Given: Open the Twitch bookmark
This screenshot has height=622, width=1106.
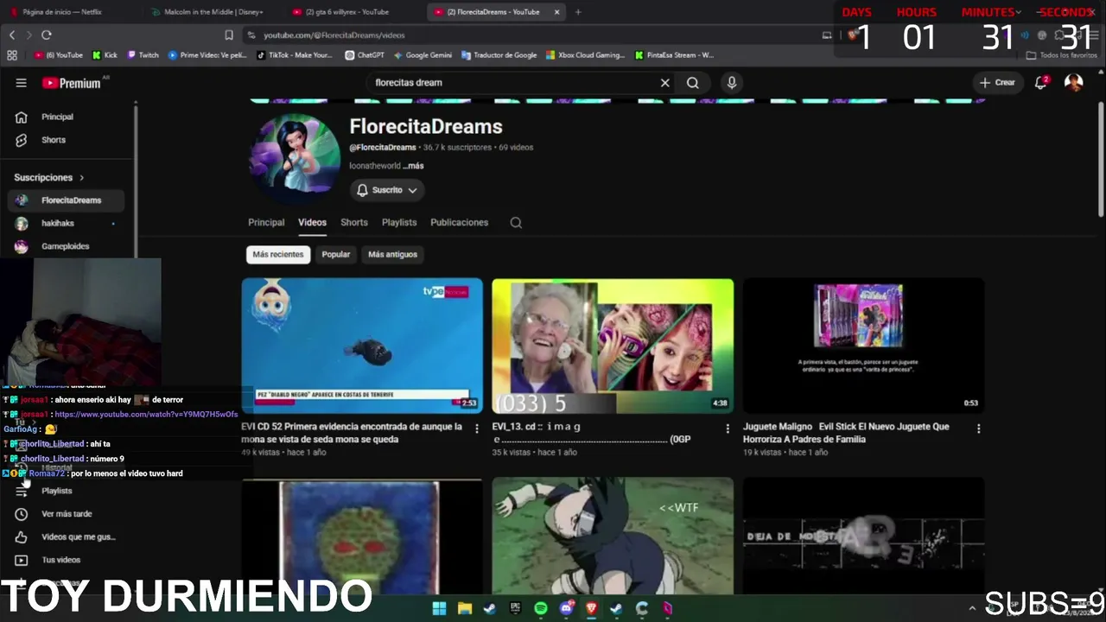Looking at the screenshot, I should [x=143, y=55].
